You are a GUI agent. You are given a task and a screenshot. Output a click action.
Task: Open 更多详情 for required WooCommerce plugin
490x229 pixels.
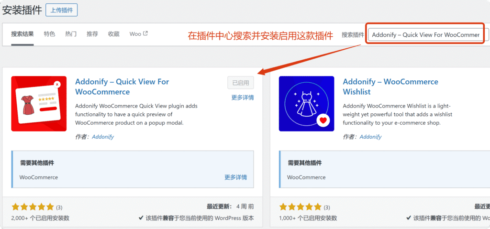tap(235, 177)
